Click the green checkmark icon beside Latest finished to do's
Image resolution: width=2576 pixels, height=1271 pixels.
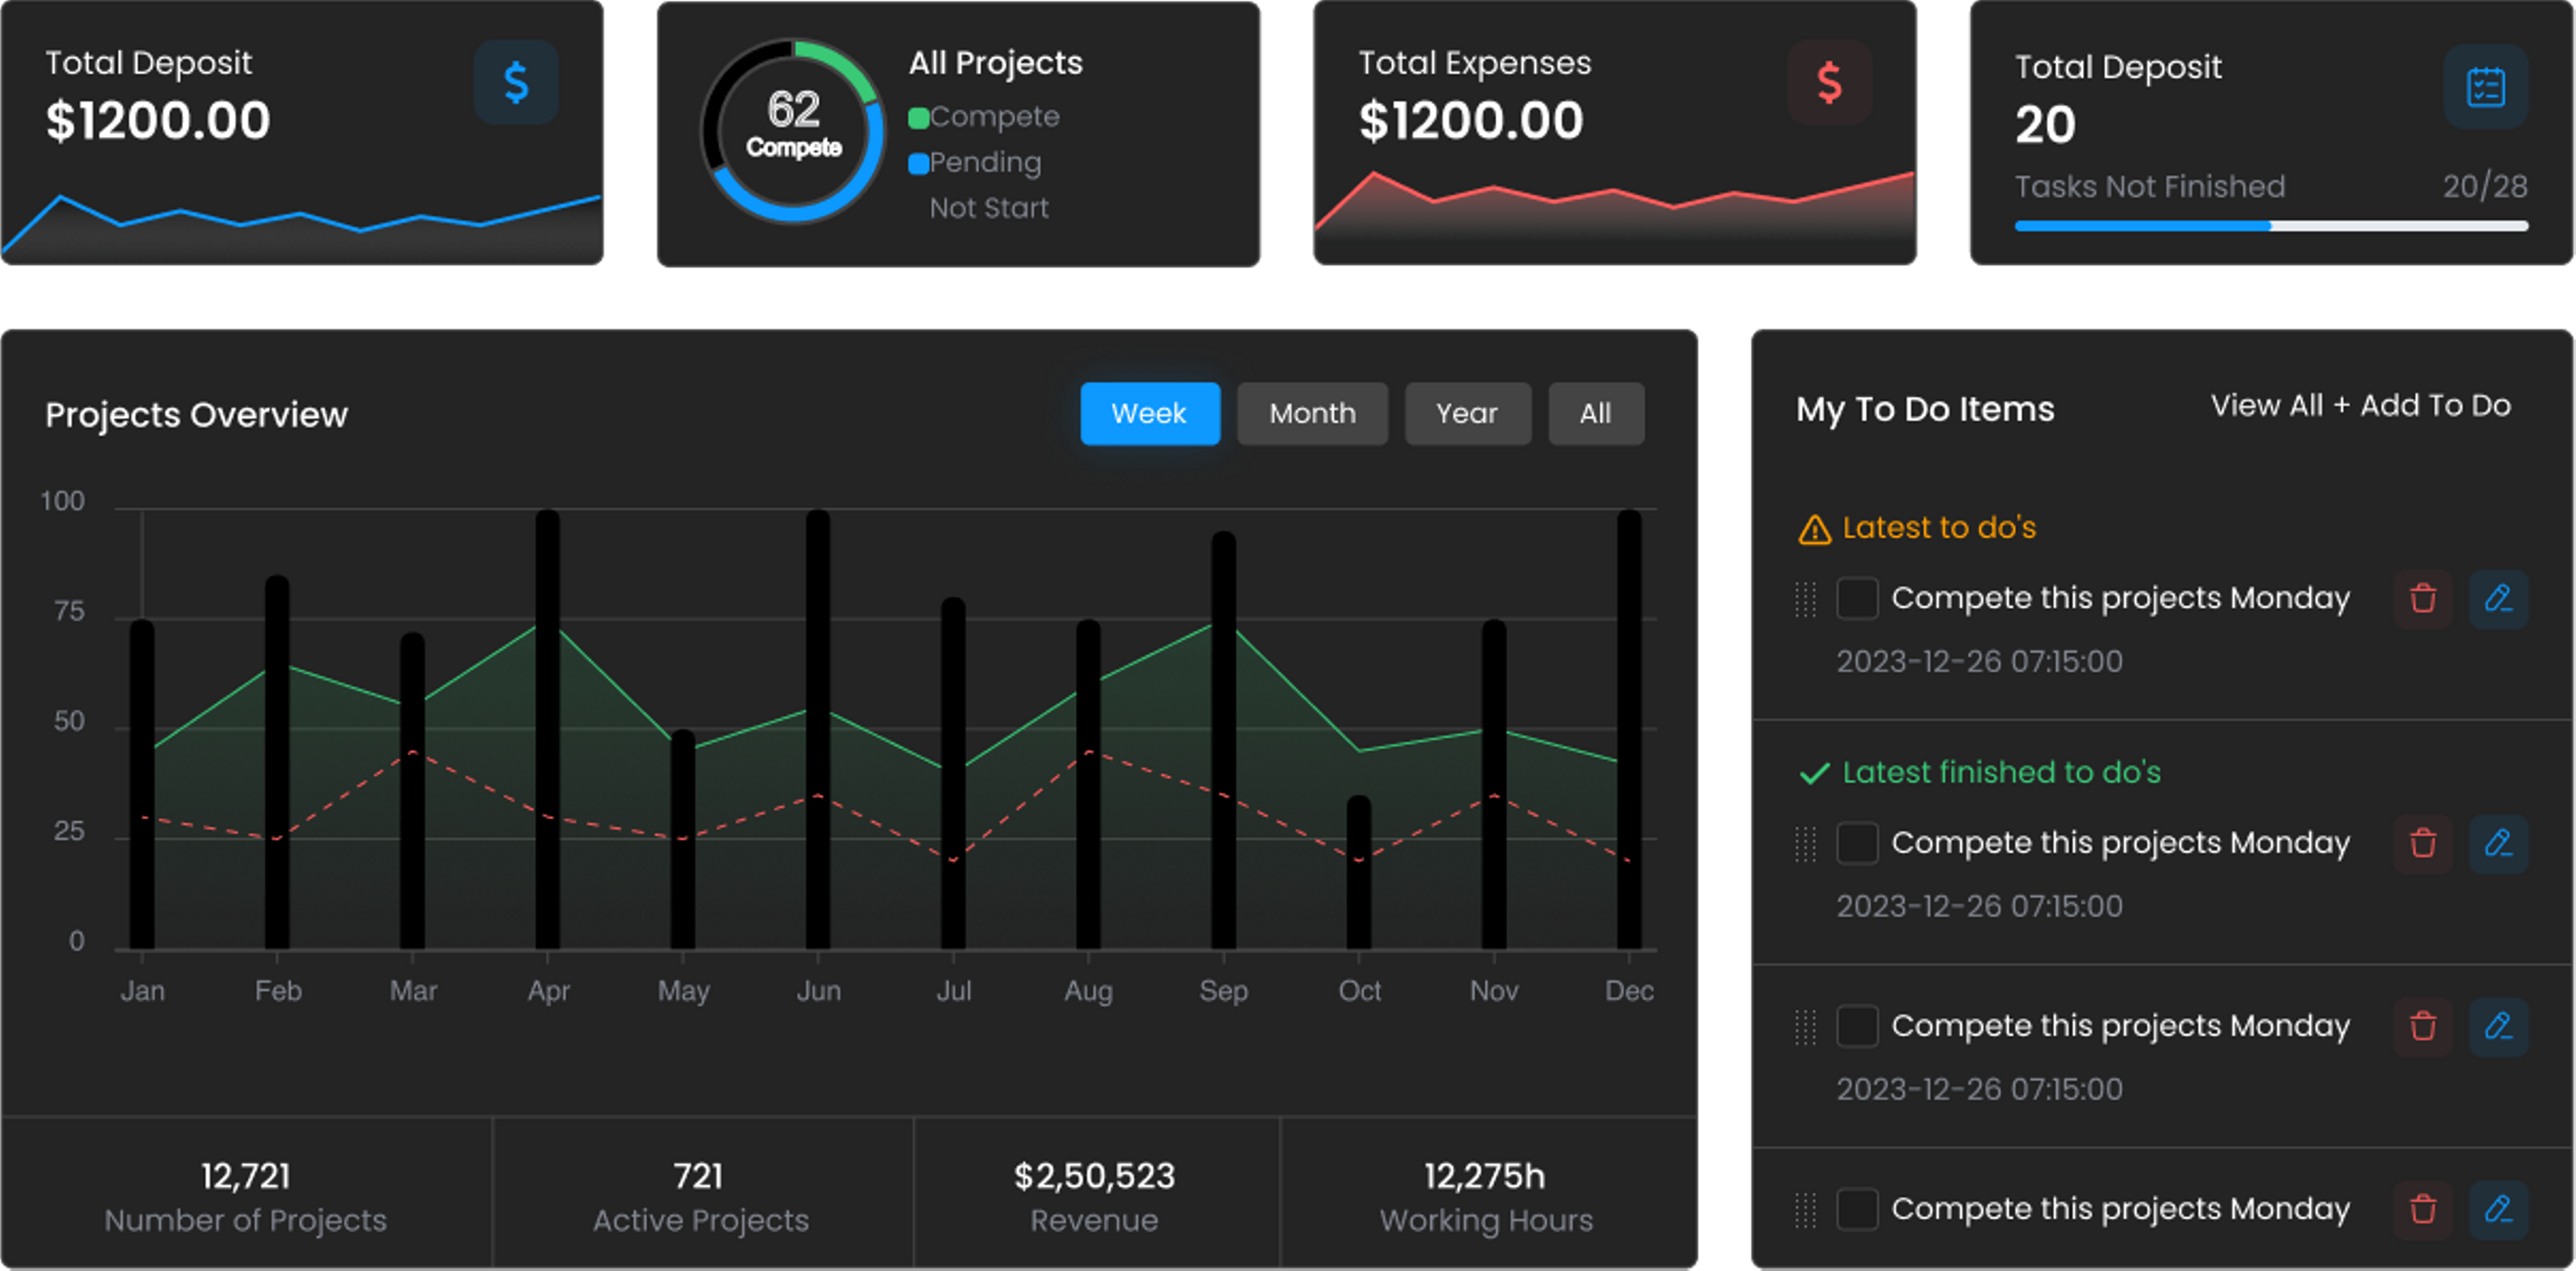coord(1814,773)
